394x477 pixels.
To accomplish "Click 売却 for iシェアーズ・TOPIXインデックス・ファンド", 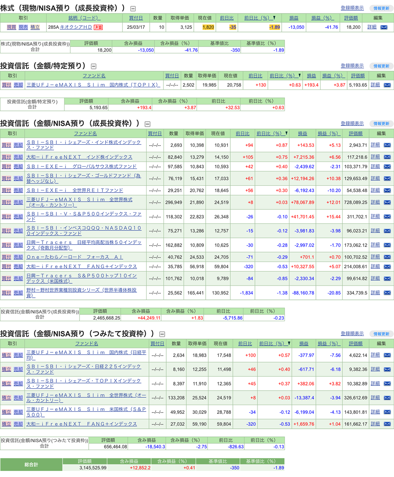I will click(x=19, y=383).
